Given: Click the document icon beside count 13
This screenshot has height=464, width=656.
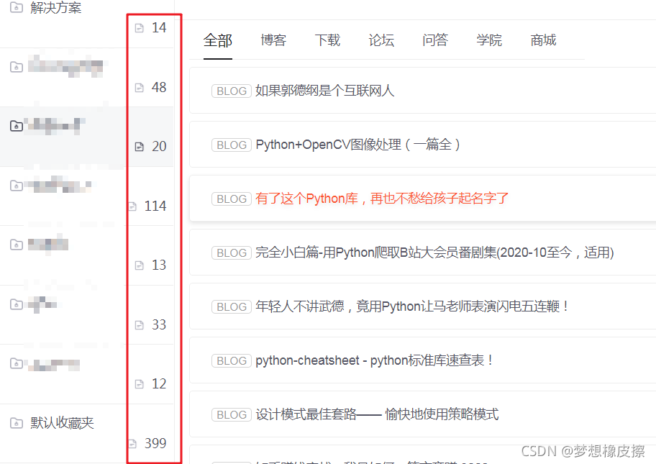Looking at the screenshot, I should 140,265.
